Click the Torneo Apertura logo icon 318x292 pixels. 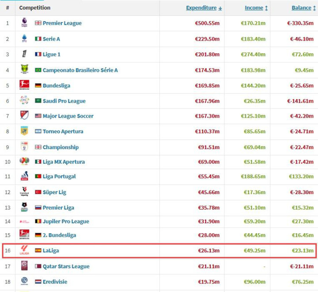(24, 131)
